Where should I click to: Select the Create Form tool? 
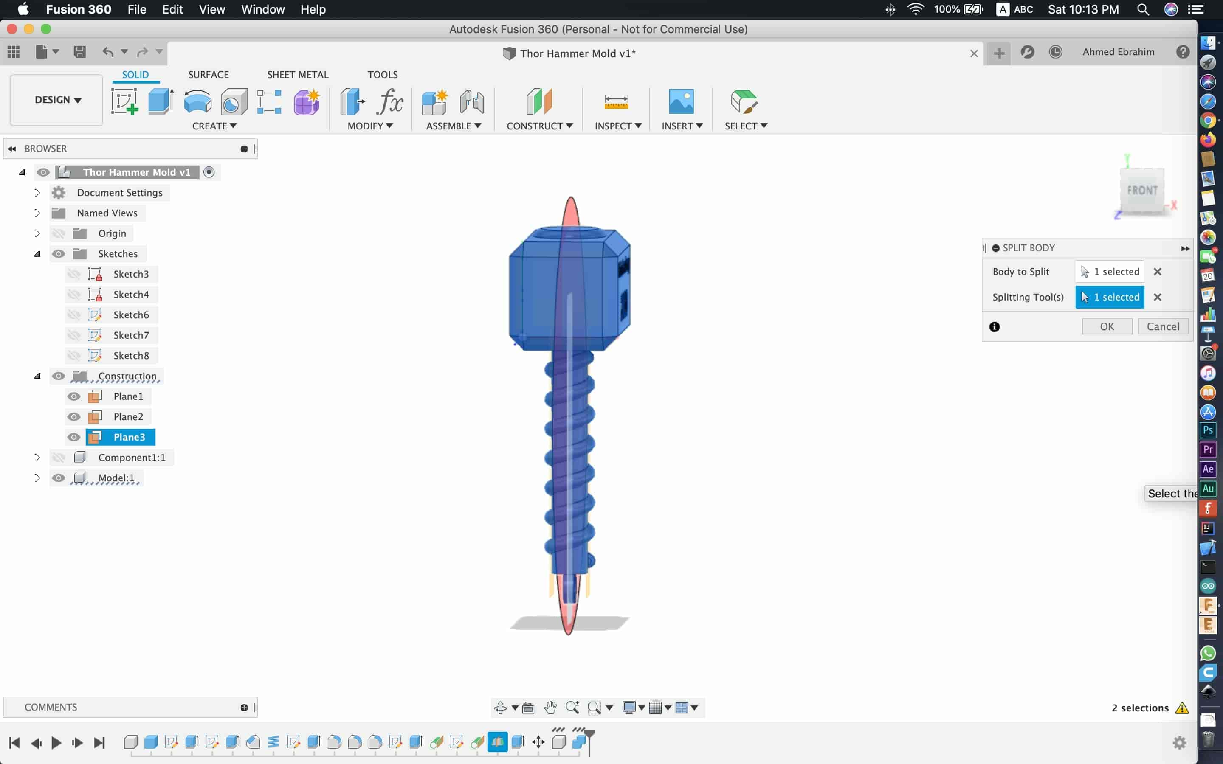pyautogui.click(x=306, y=101)
